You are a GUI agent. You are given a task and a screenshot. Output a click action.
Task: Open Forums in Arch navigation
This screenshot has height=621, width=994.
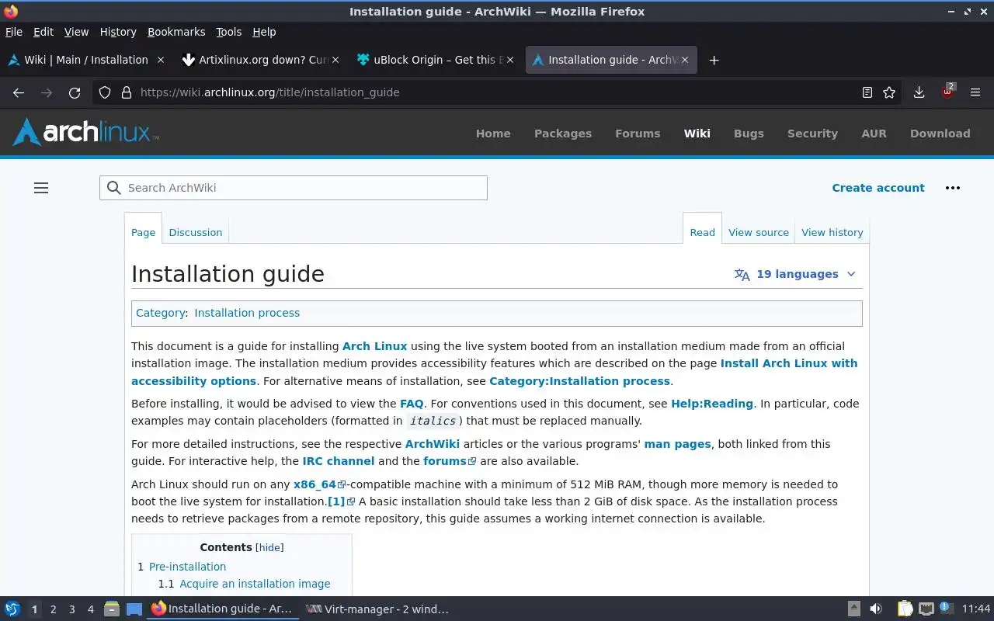(638, 134)
